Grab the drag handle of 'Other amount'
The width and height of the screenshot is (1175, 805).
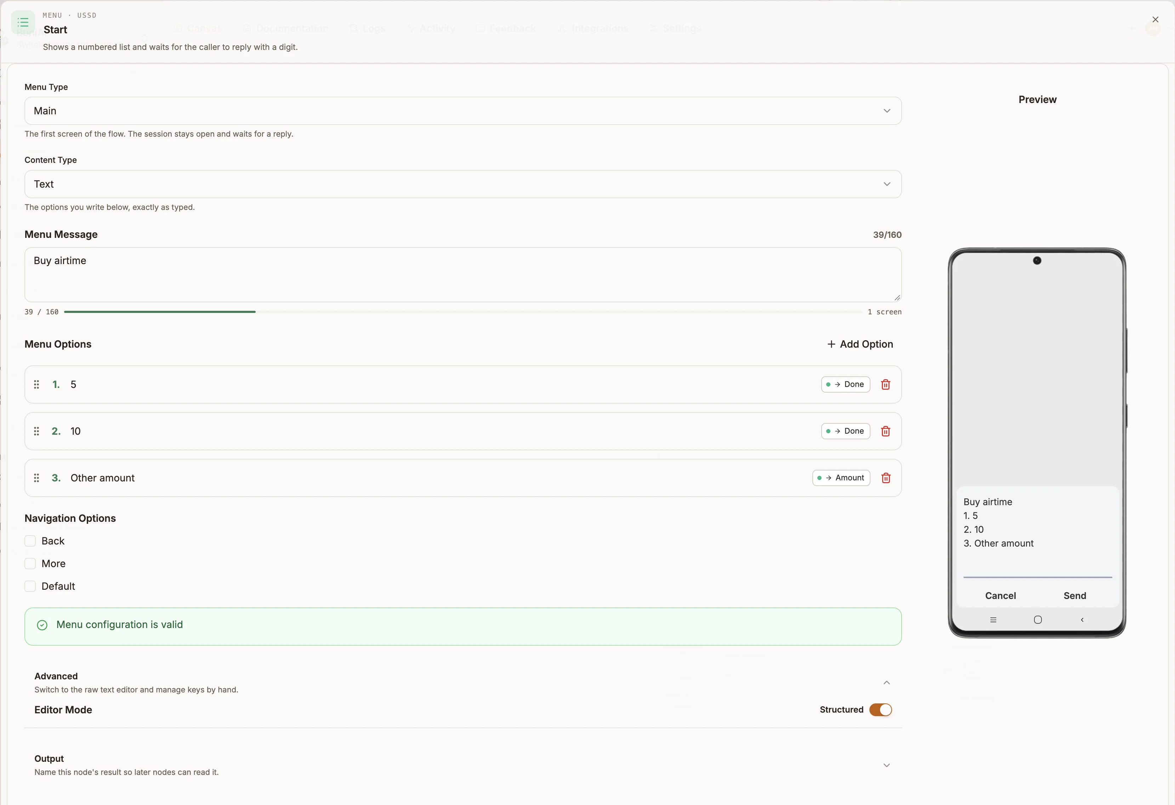pos(36,478)
